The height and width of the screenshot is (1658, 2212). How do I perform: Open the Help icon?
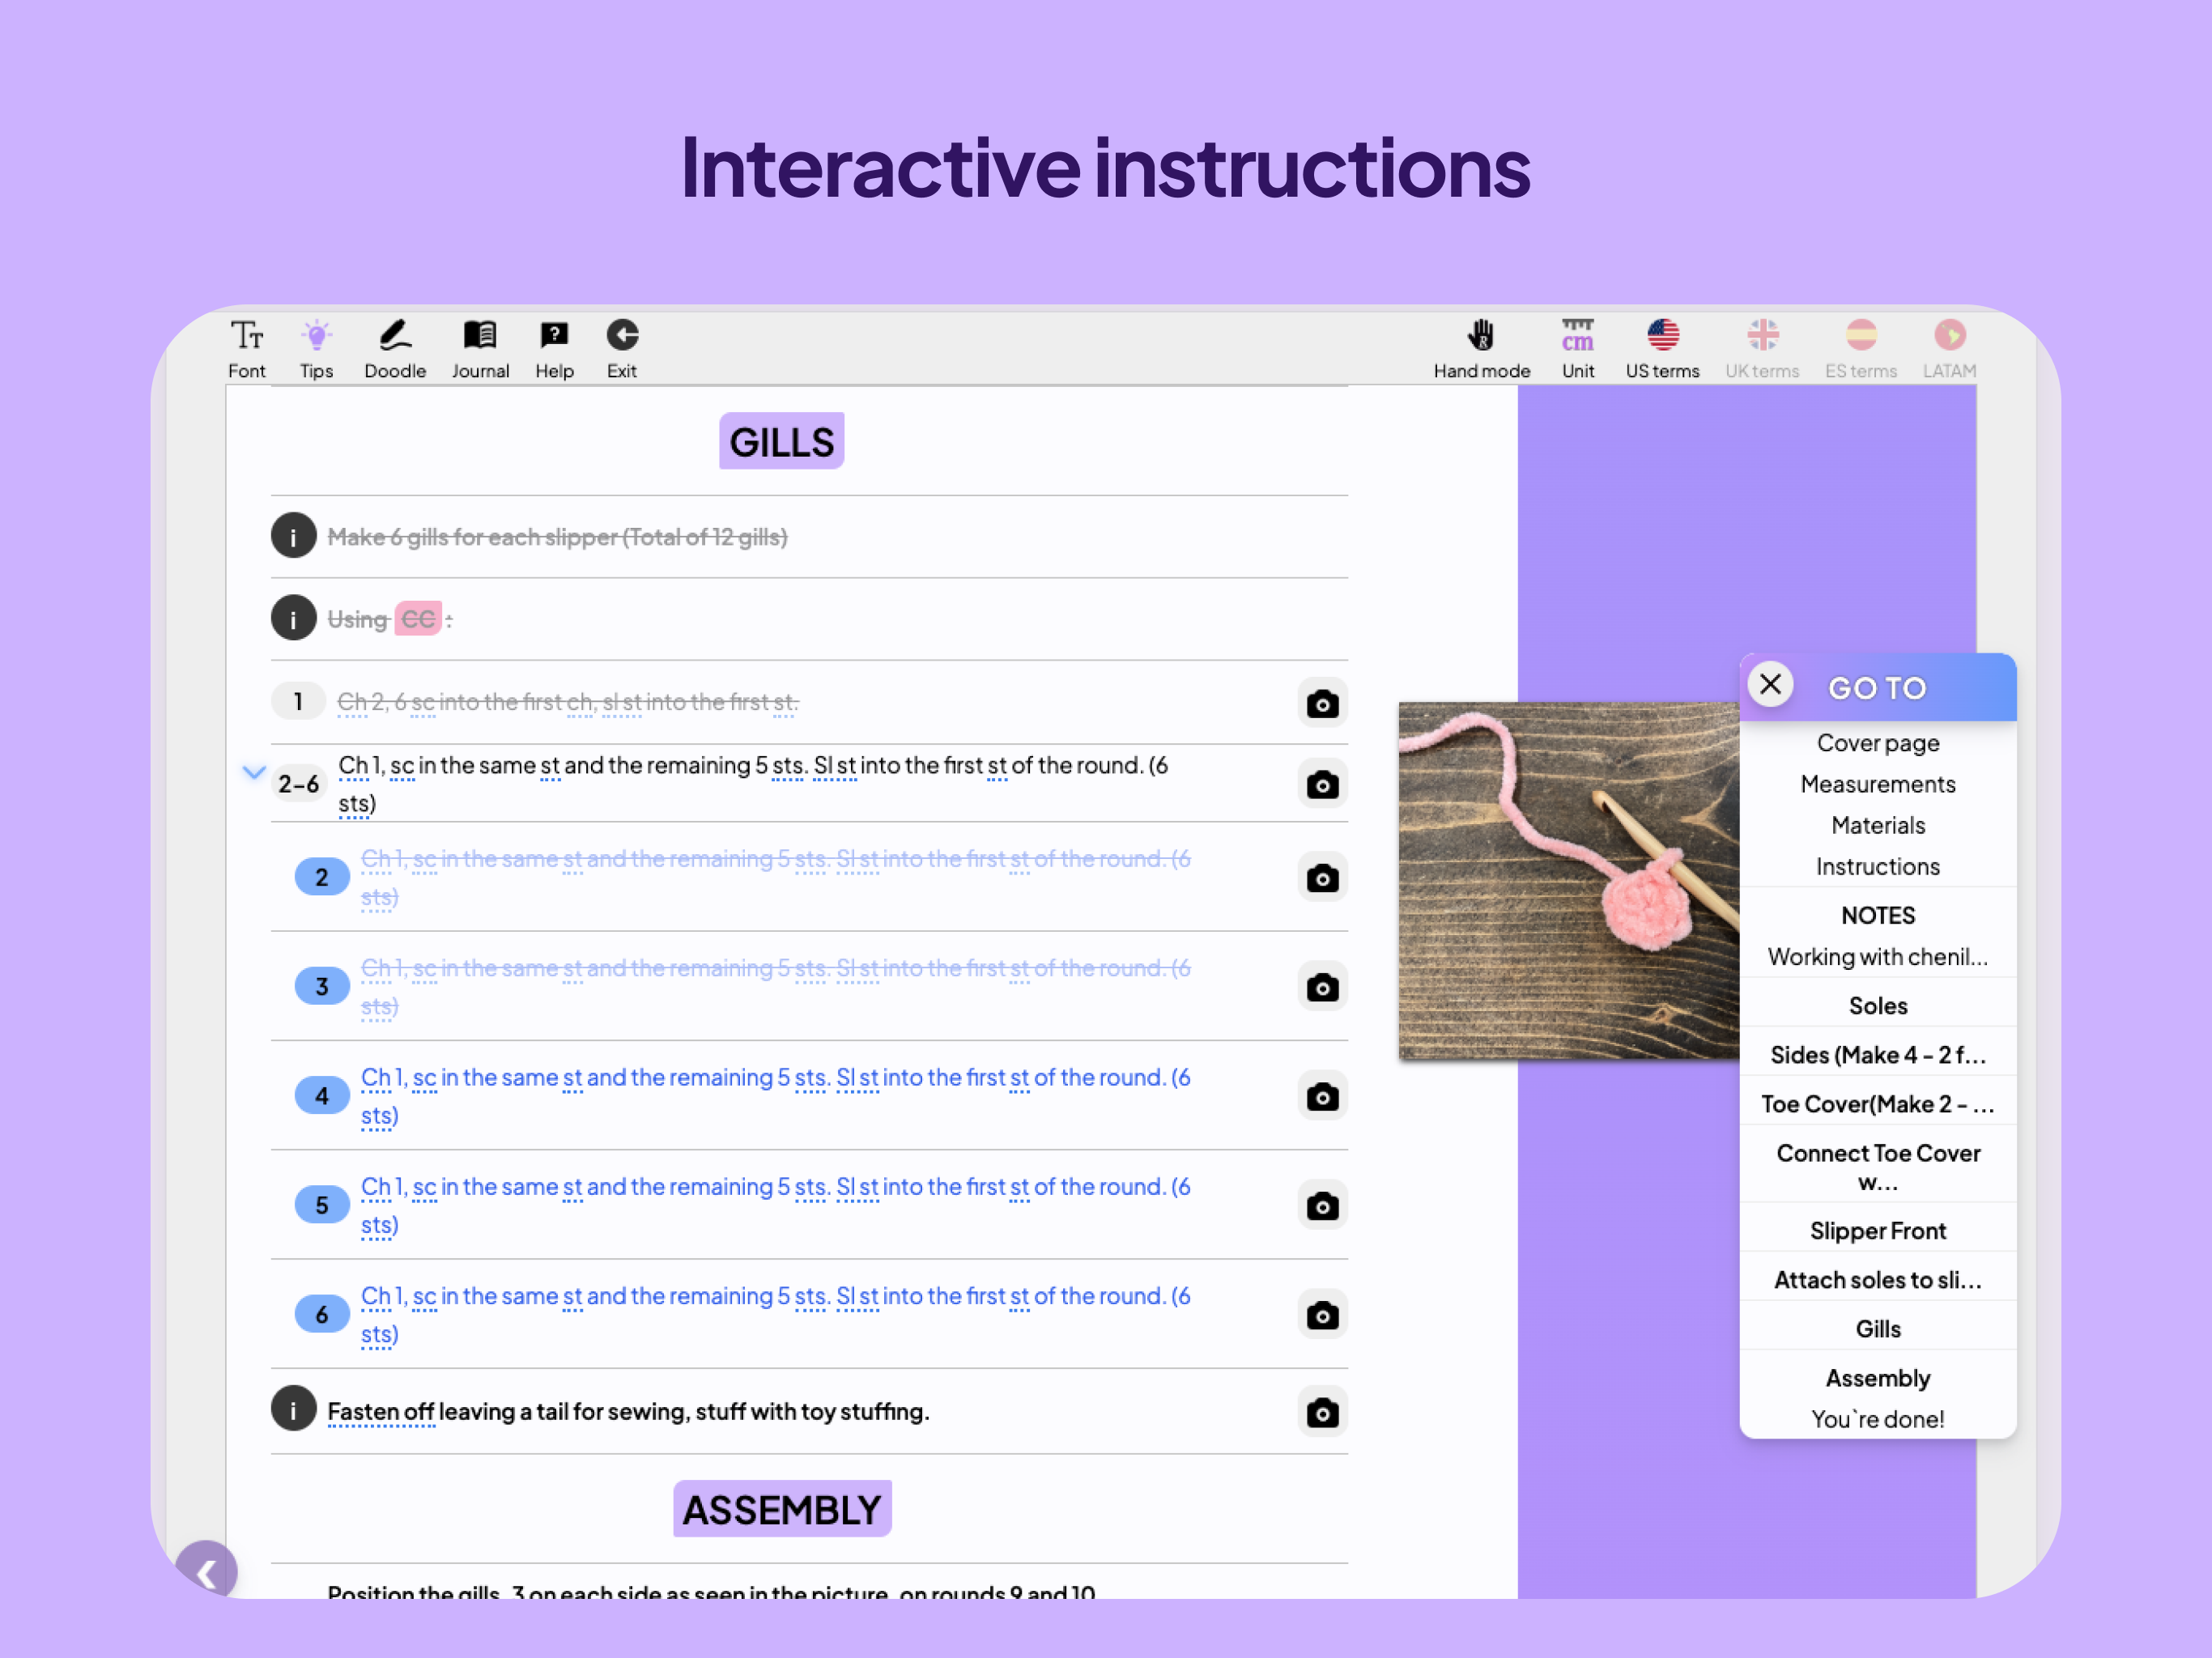click(x=554, y=348)
